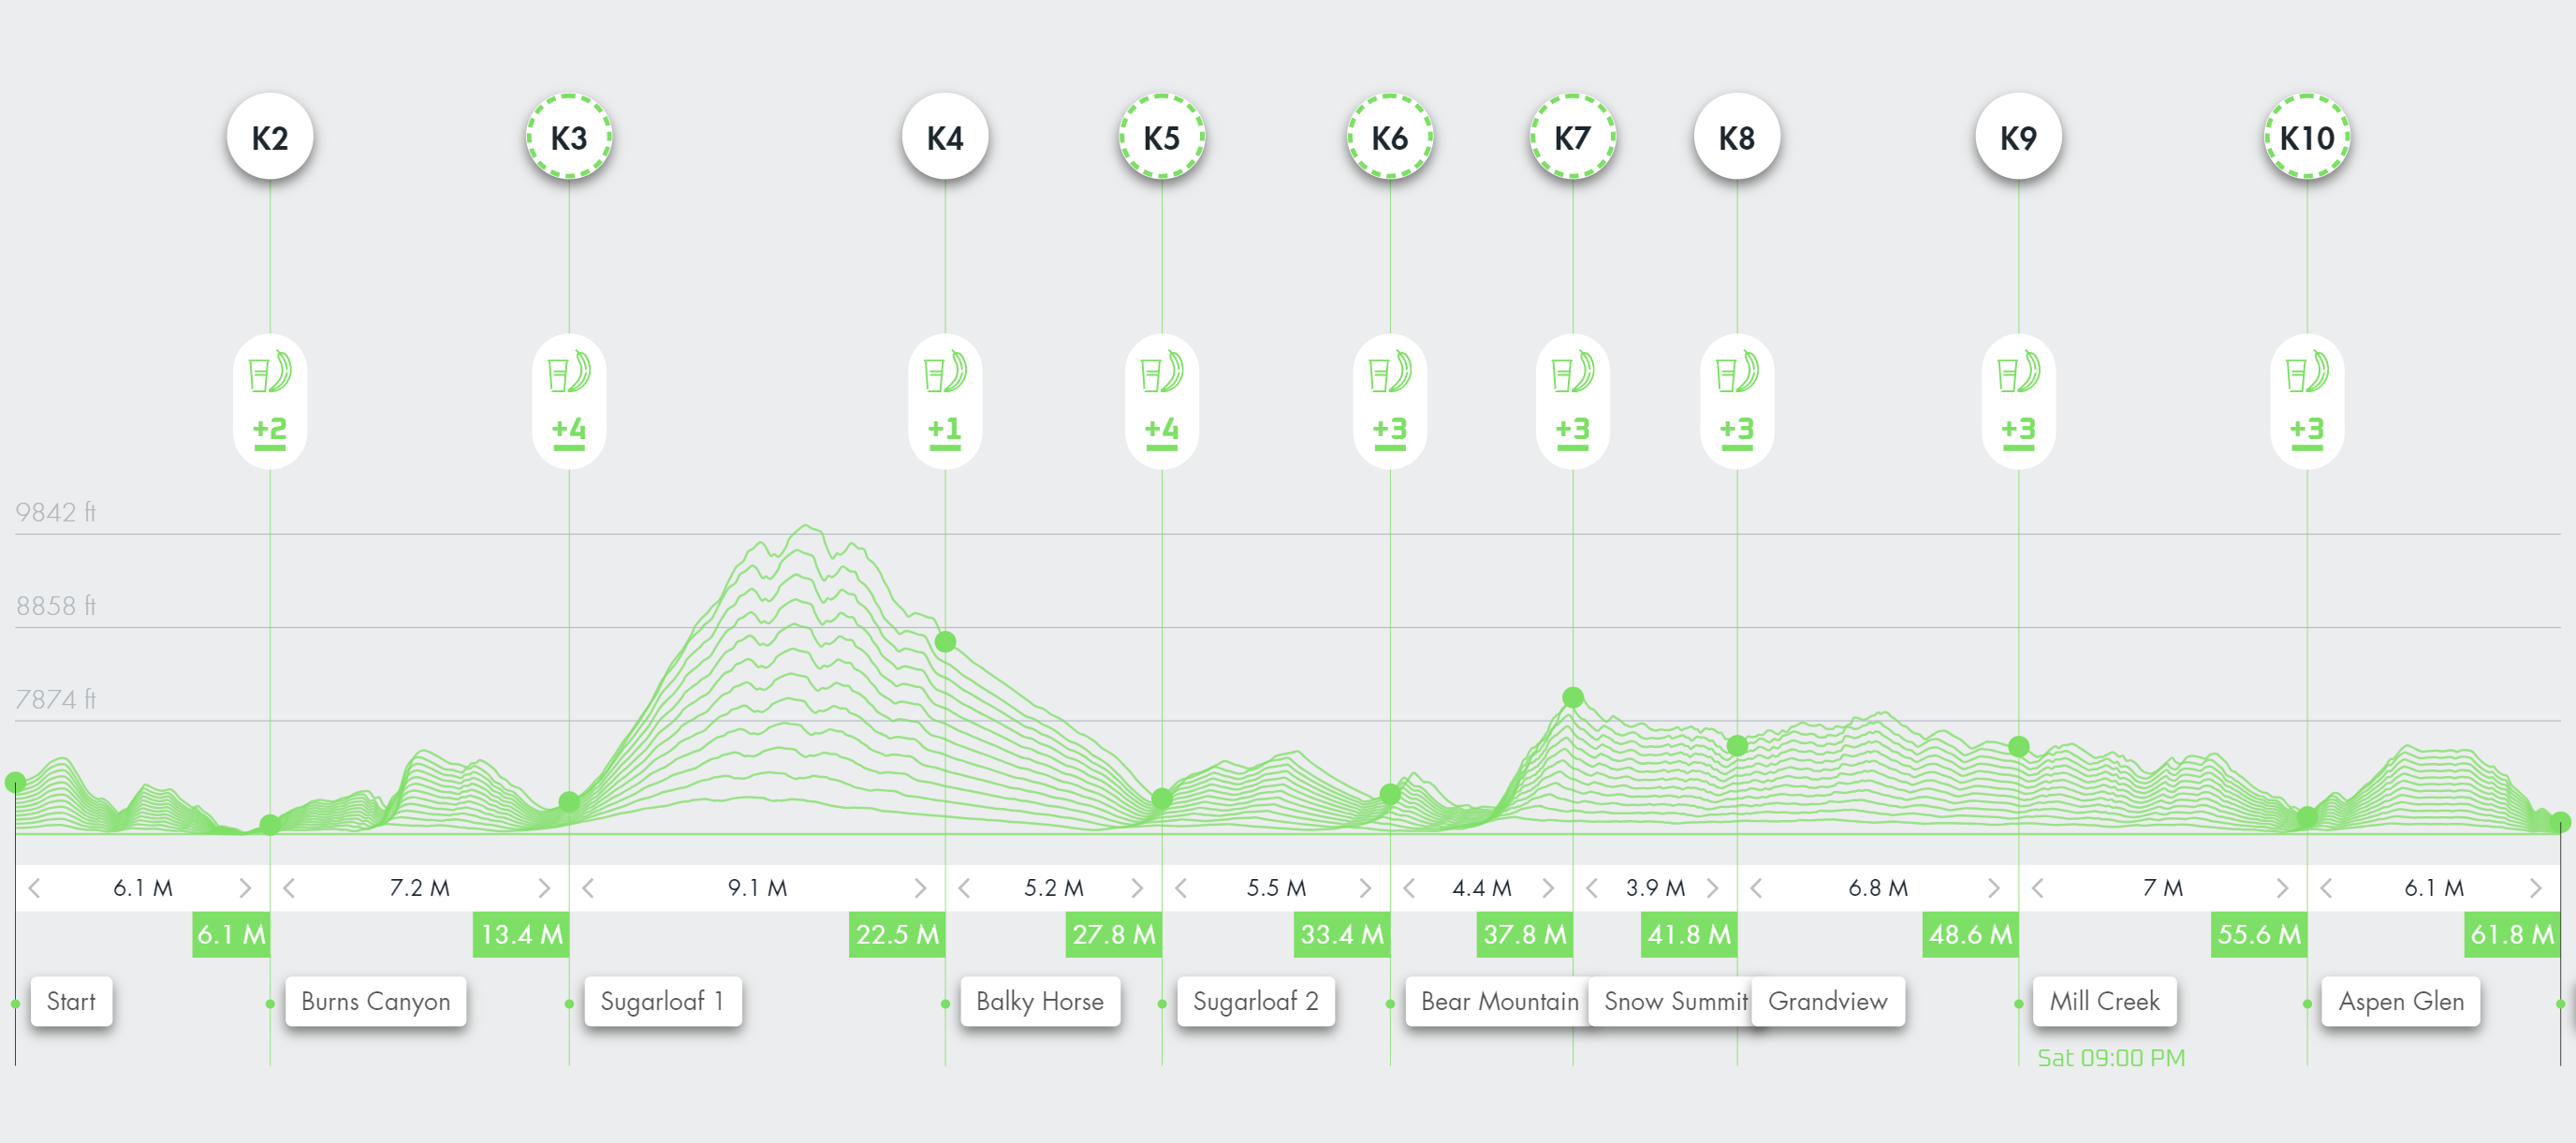Click the food and drink icon under K6
The width and height of the screenshot is (2576, 1143).
point(1390,372)
